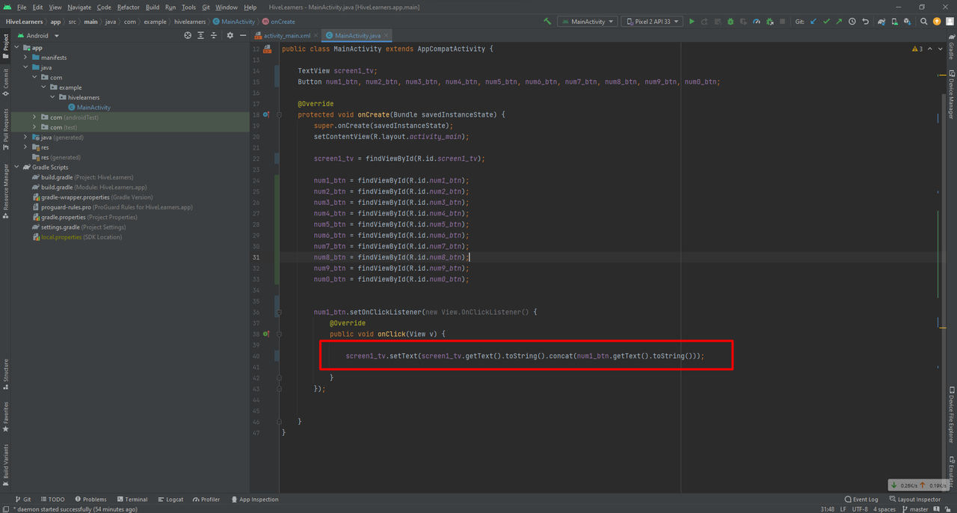
Task: Open the File menu
Action: (x=22, y=7)
